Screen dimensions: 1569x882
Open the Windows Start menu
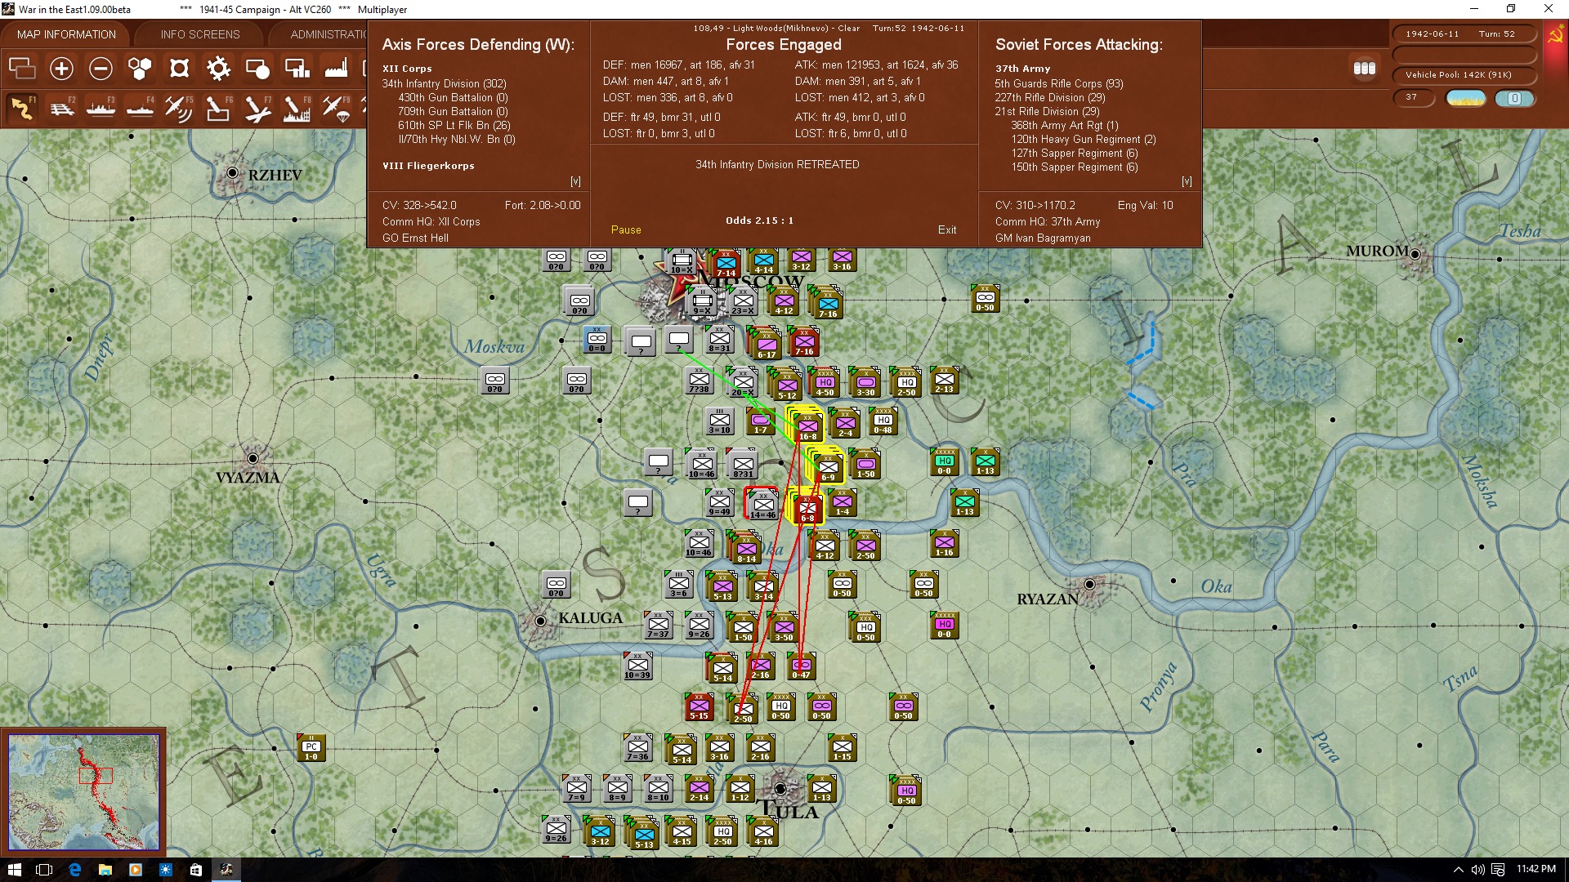14,870
